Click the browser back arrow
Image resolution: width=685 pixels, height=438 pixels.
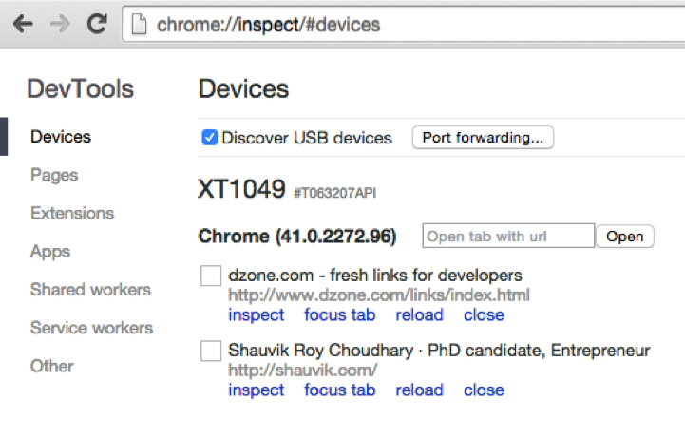pyautogui.click(x=23, y=25)
